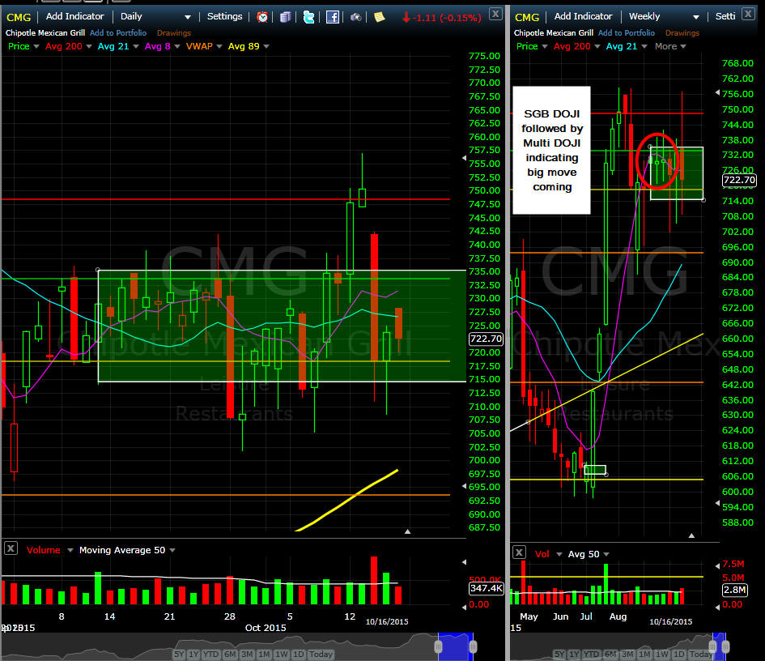Click Weekly volume axis arrow near 0.00
This screenshot has width=765, height=661.
[717, 608]
